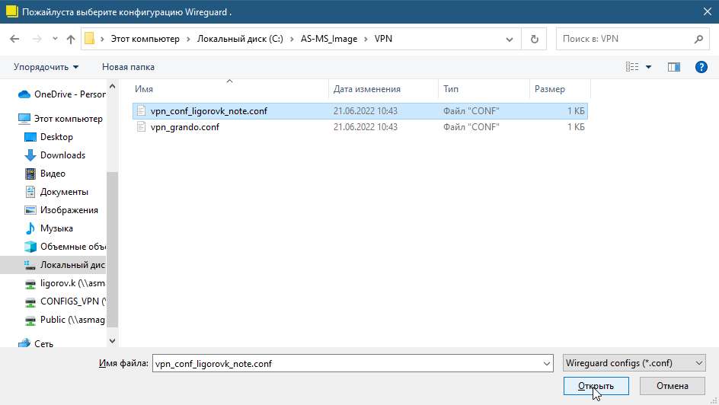Open the Видео folder in sidebar
The height and width of the screenshot is (405, 719).
[x=44, y=174]
